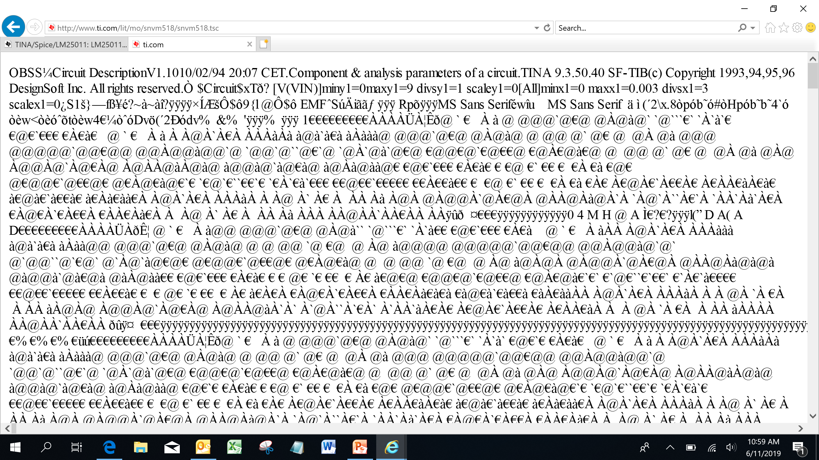Open Word from the taskbar
The image size is (819, 460).
pyautogui.click(x=329, y=447)
